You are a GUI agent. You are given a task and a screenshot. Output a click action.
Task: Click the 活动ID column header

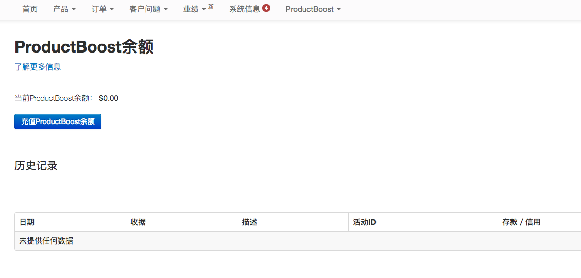point(423,222)
